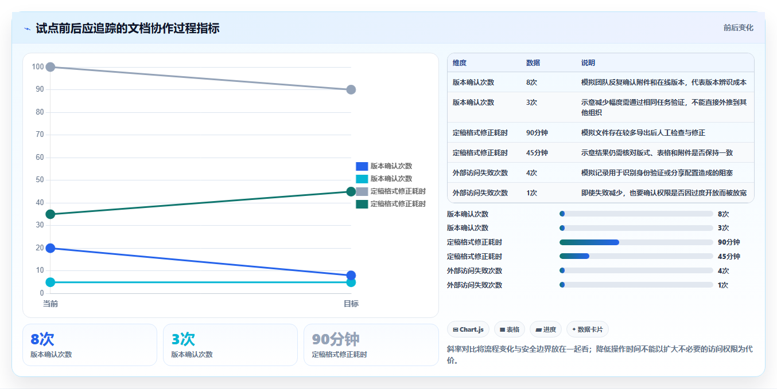777x389 pixels.
Task: Open the 3次 版本确认次数 data card
Action: click(x=230, y=345)
